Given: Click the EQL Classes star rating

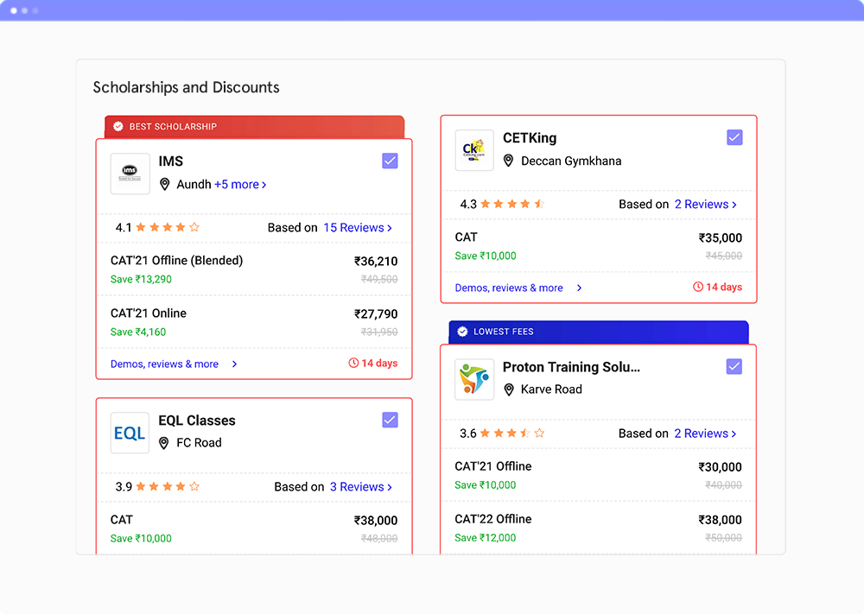Looking at the screenshot, I should pyautogui.click(x=168, y=487).
